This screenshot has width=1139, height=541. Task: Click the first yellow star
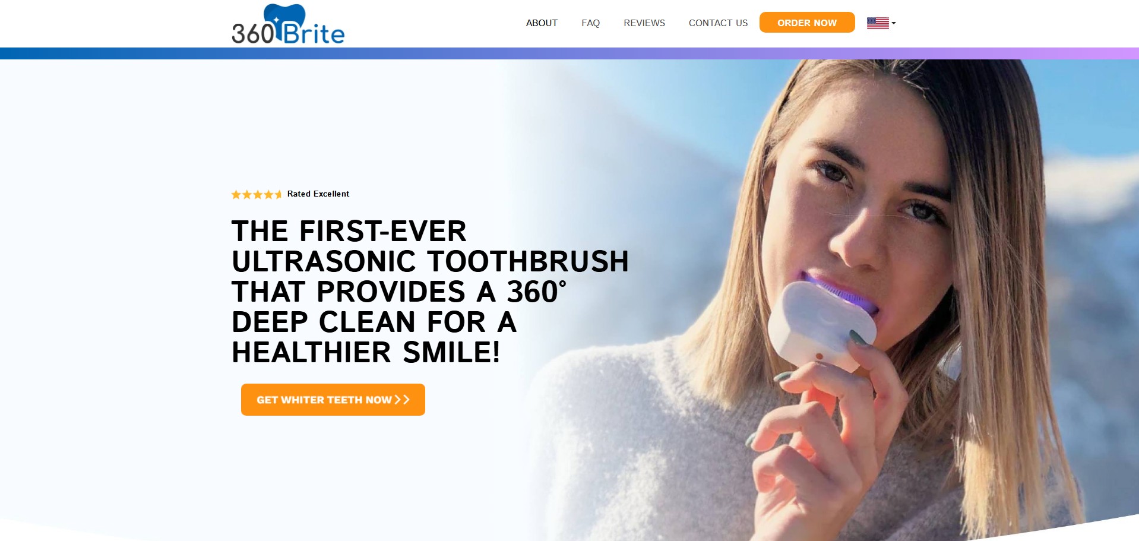[236, 194]
